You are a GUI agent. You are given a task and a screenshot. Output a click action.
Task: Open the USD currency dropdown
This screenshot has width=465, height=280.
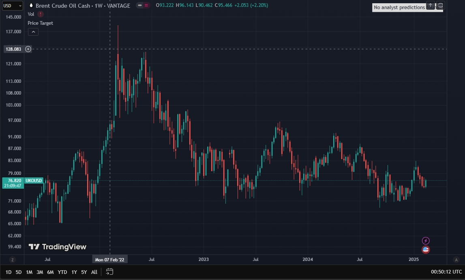pyautogui.click(x=12, y=6)
